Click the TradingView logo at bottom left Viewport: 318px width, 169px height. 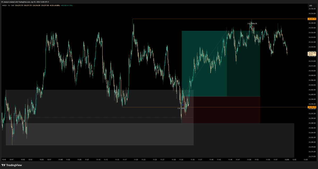(x=12, y=165)
